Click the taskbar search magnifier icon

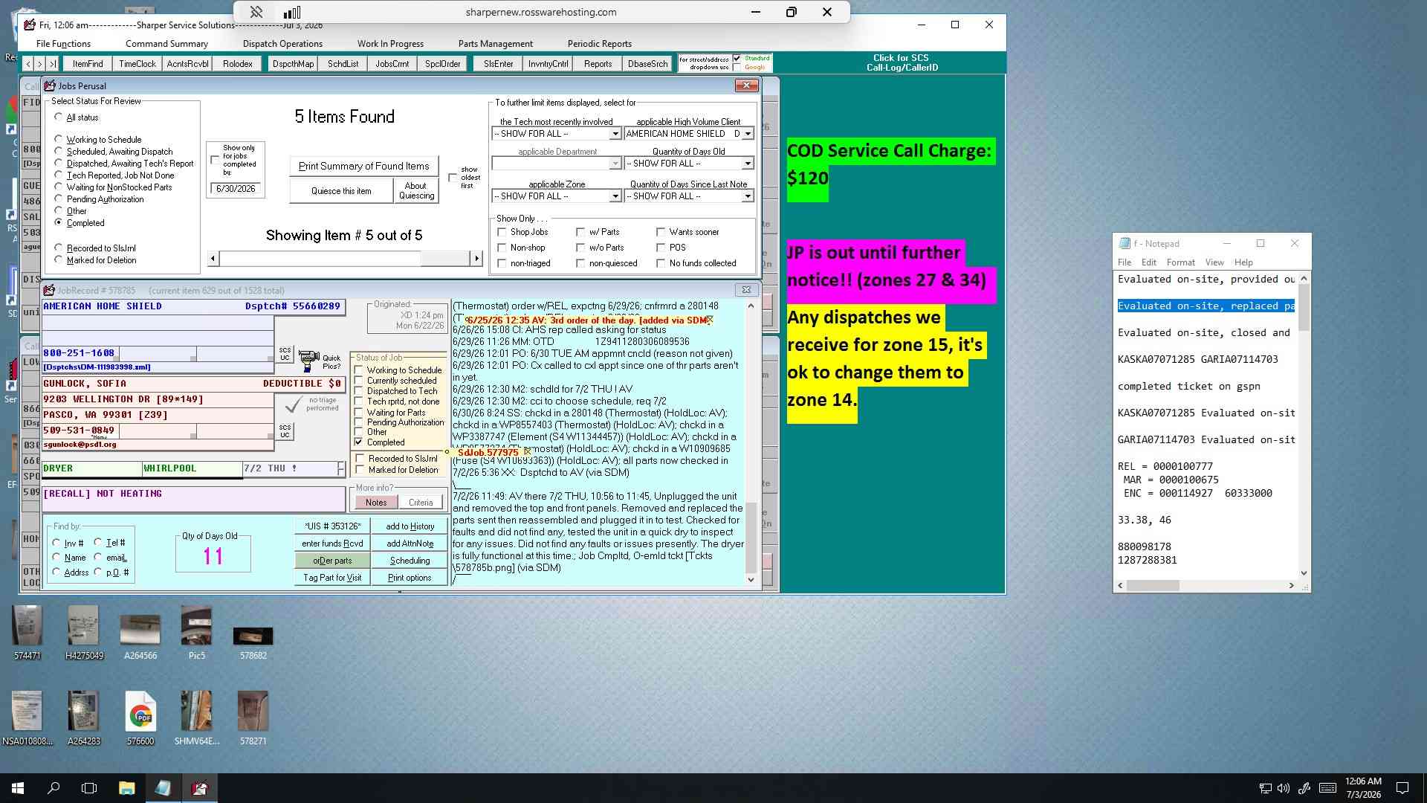coord(54,788)
